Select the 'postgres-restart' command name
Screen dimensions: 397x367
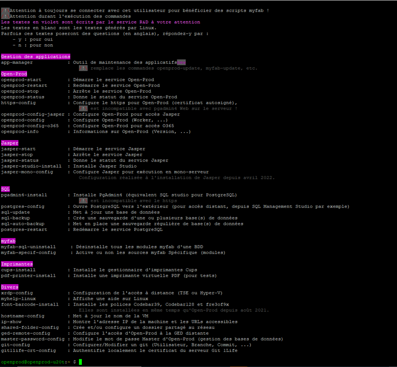point(24,229)
